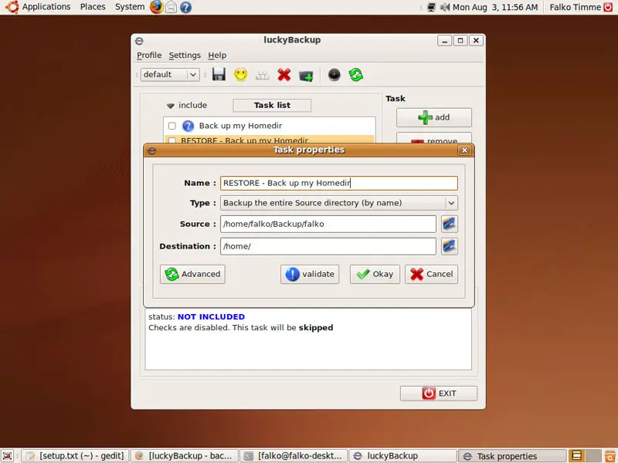
Task: Click the Advanced button
Action: [192, 274]
